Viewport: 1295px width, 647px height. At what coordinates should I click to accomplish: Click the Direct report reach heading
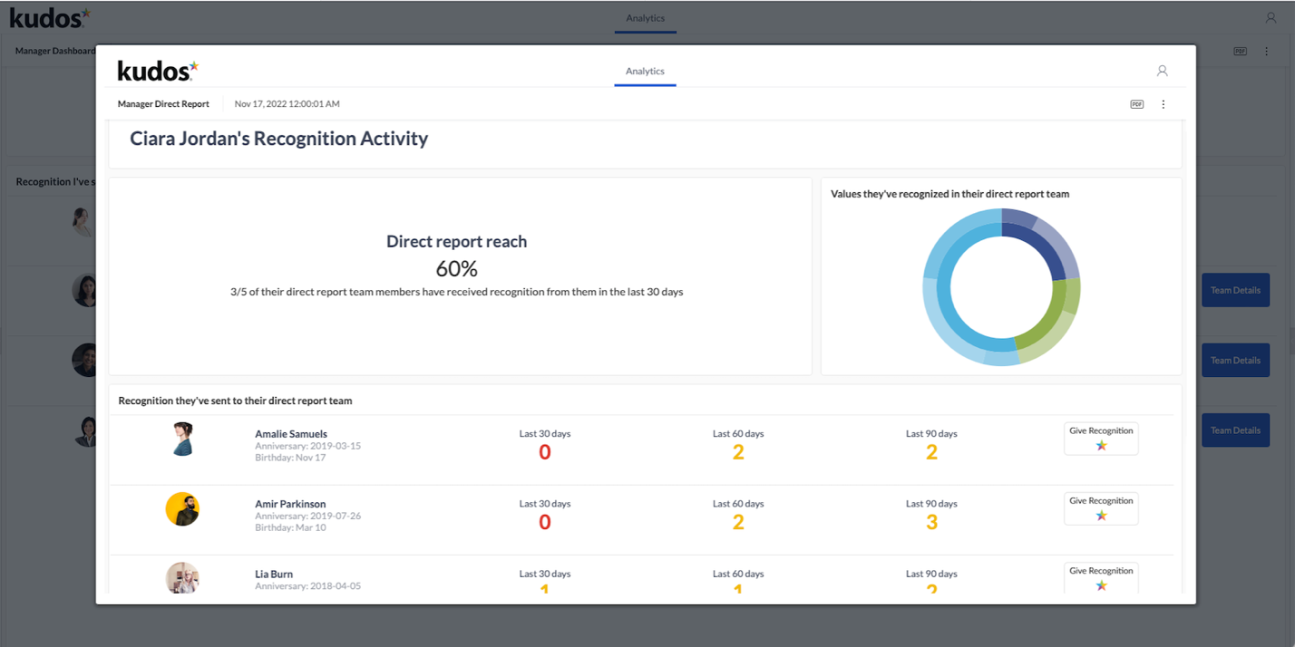[x=457, y=242]
